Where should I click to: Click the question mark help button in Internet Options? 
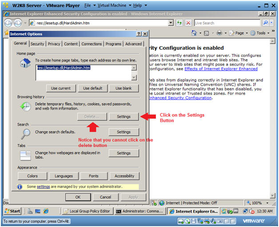point(139,34)
